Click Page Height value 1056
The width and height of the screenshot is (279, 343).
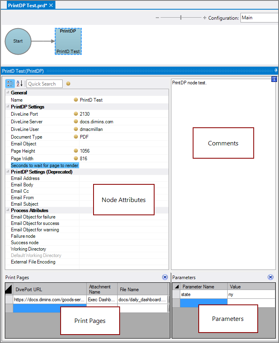[85, 151]
